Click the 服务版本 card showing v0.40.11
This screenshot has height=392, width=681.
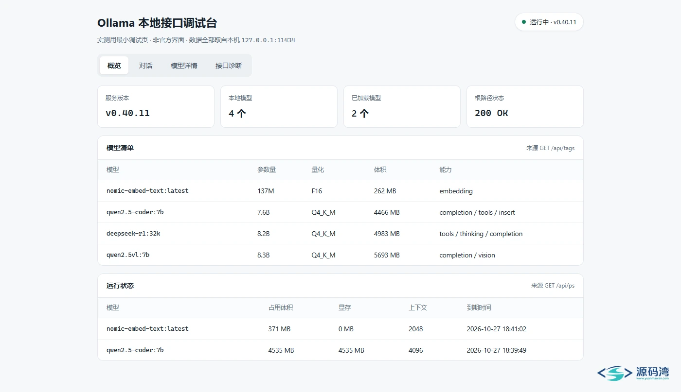(x=156, y=107)
